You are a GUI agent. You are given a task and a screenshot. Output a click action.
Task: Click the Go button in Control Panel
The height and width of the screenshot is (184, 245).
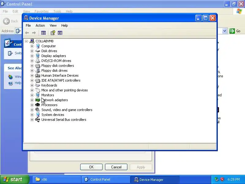tap(235, 31)
